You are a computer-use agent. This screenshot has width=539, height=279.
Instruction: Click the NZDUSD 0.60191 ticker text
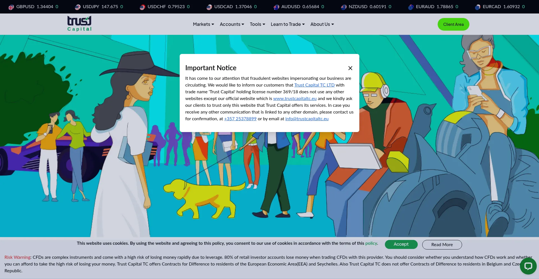point(367,6)
